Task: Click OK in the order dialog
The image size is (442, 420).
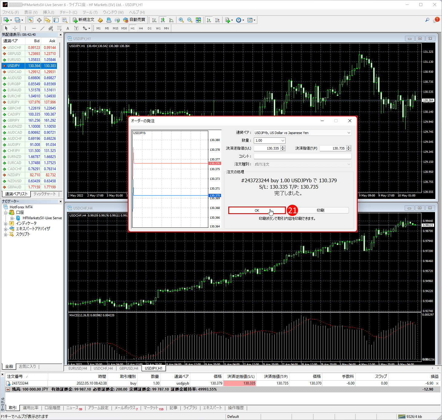Action: [x=257, y=210]
